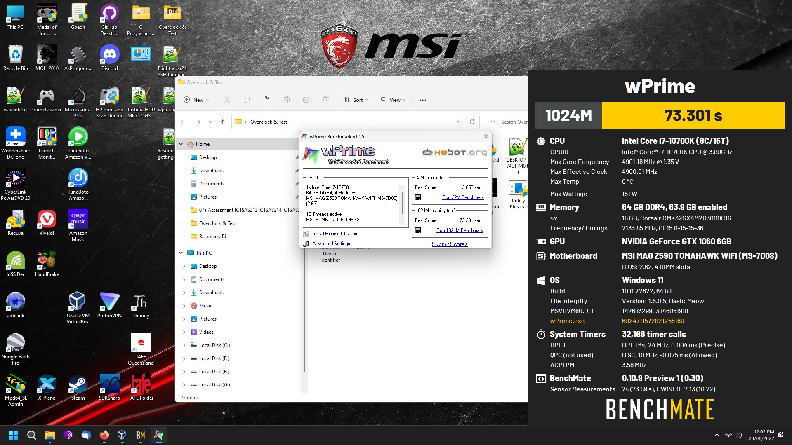Click the Firefox taskbar icon
The width and height of the screenshot is (792, 445).
point(104,435)
